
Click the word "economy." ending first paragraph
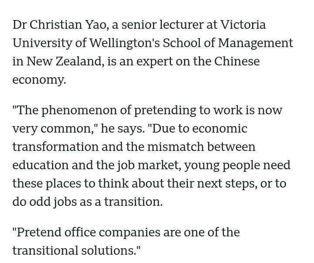(39, 80)
